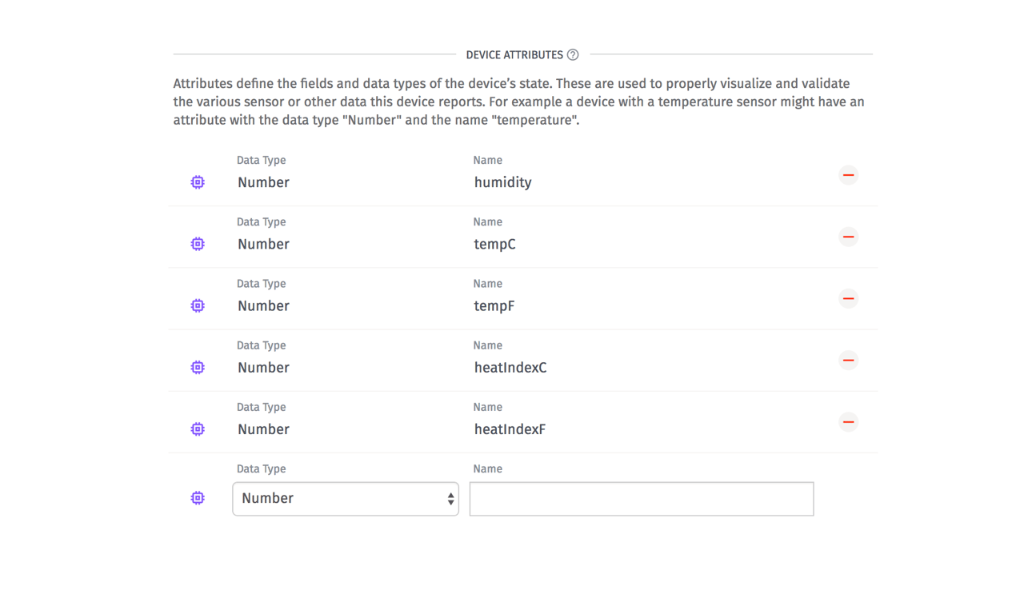Click the chip icon beside heatIndexF row

coord(198,429)
